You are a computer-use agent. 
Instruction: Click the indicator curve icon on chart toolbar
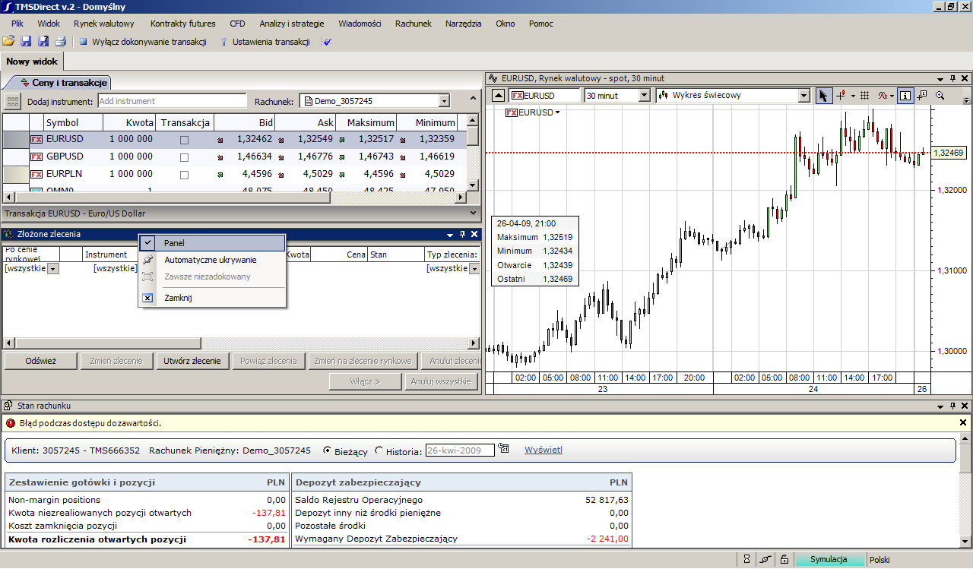(x=883, y=96)
